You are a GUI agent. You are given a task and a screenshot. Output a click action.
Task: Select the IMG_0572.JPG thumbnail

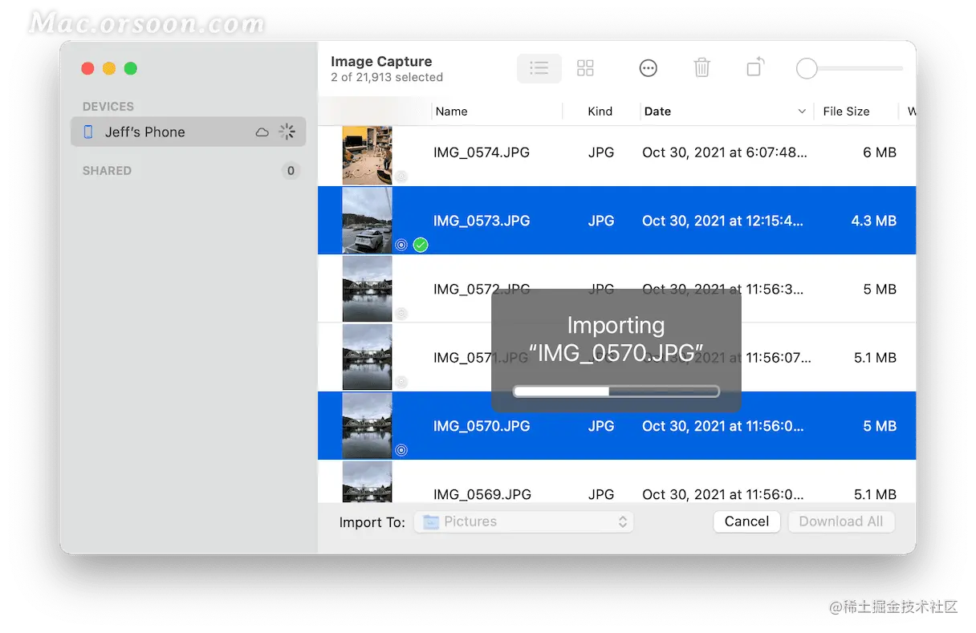(368, 289)
